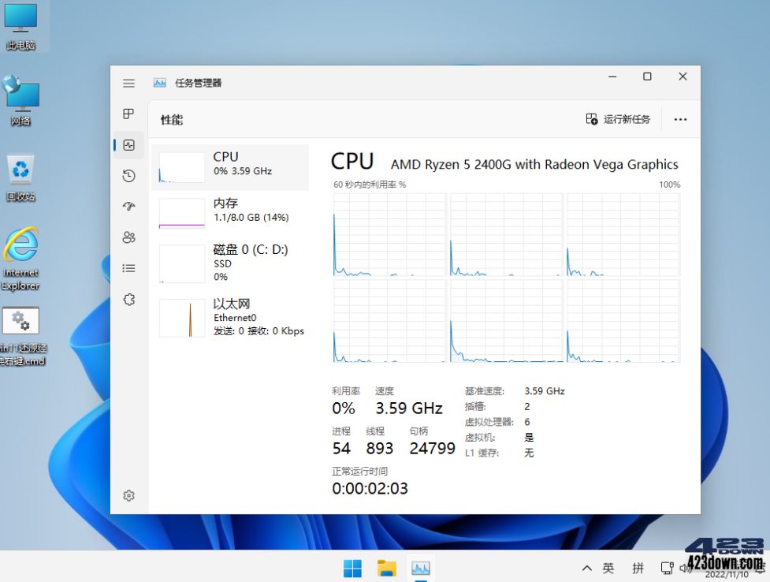Viewport: 770px width, 582px height.
Task: Click the memory mini graph thumbnail
Action: click(182, 214)
